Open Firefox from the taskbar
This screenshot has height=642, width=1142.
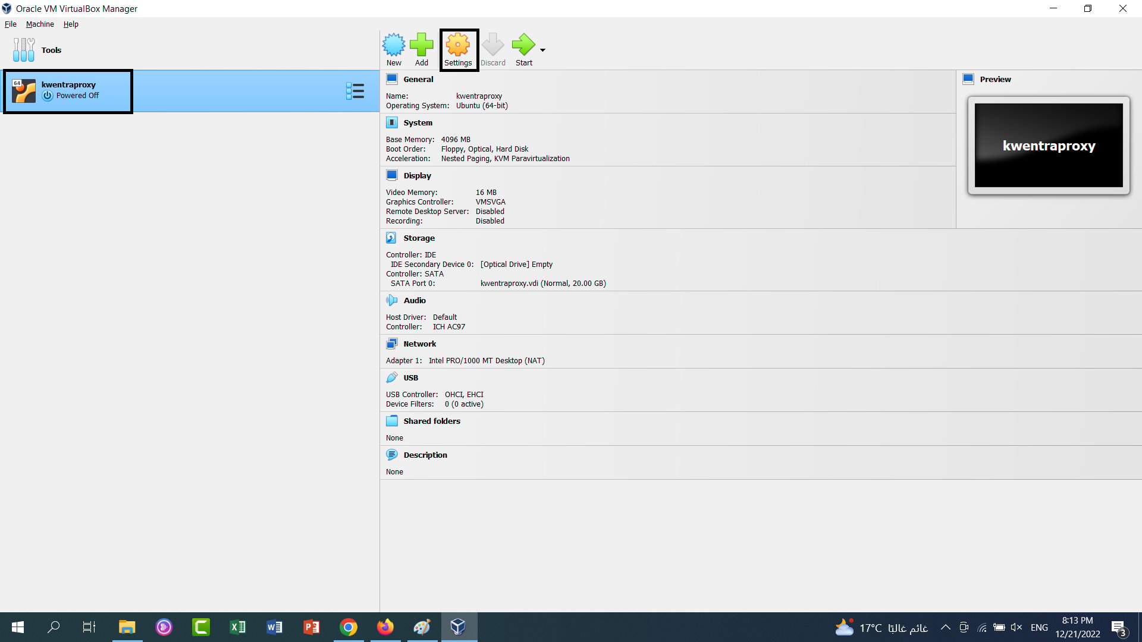[x=385, y=627]
